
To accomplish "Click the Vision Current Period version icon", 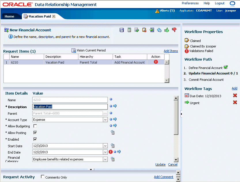I will click(74, 50).
